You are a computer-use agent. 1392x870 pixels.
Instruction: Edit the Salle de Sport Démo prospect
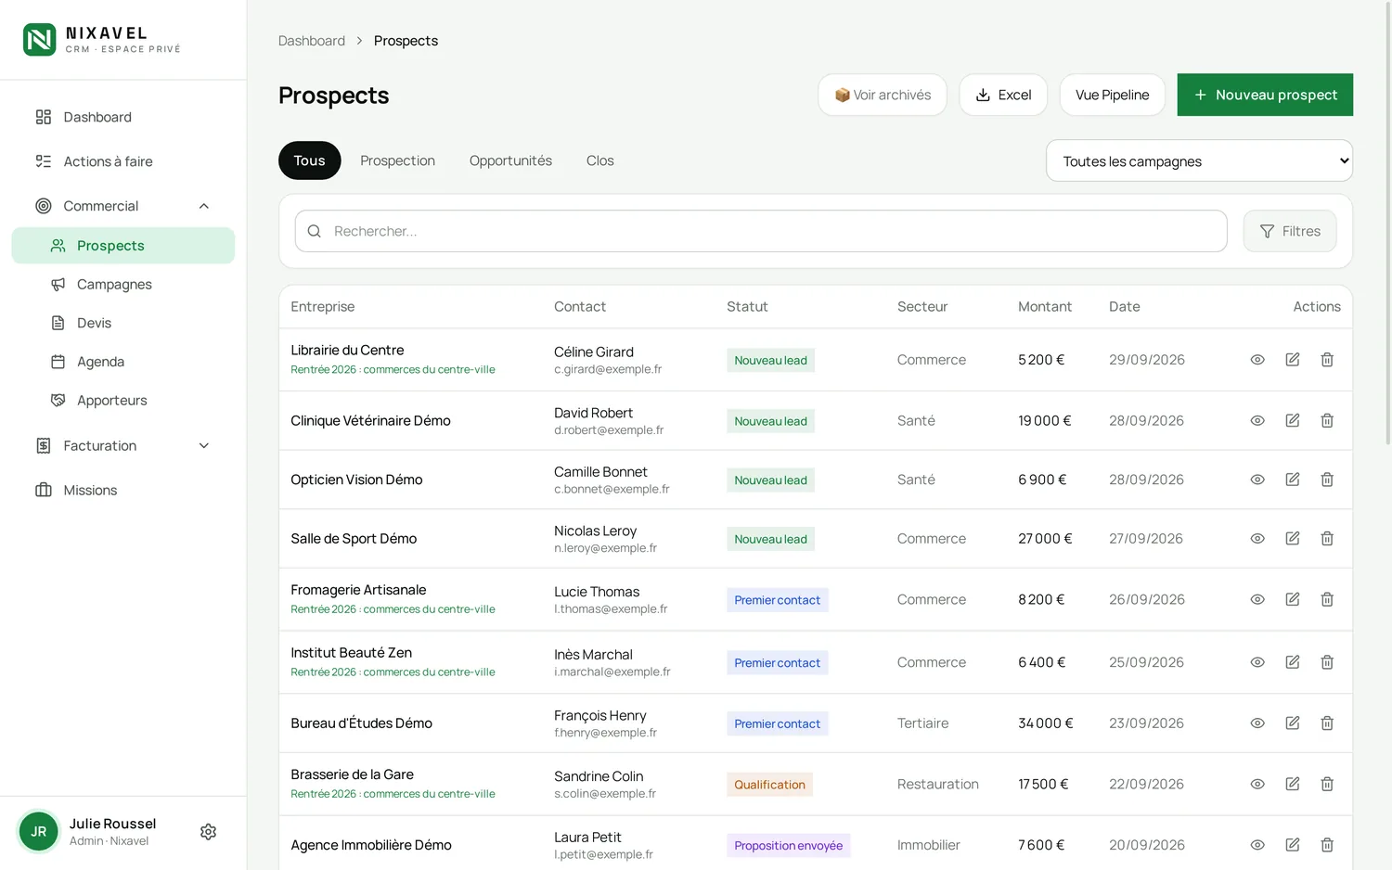tap(1293, 539)
